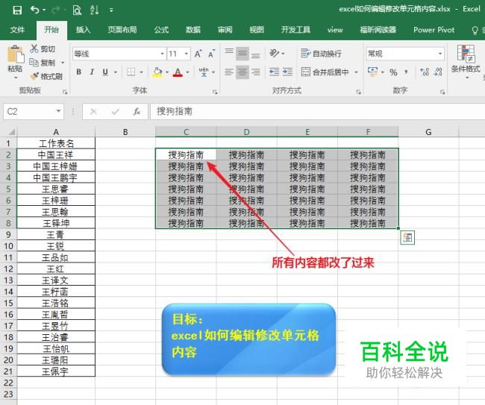Open Customize Quick Access Toolbar arrow

point(111,10)
